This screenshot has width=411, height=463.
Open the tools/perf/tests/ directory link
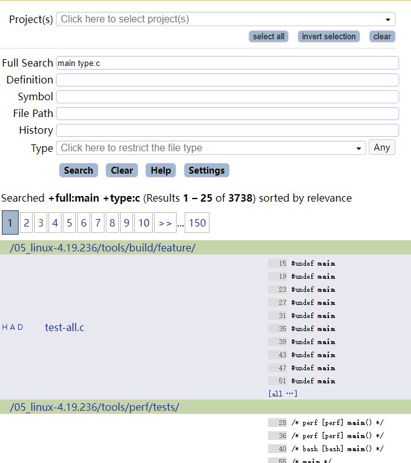(x=95, y=407)
